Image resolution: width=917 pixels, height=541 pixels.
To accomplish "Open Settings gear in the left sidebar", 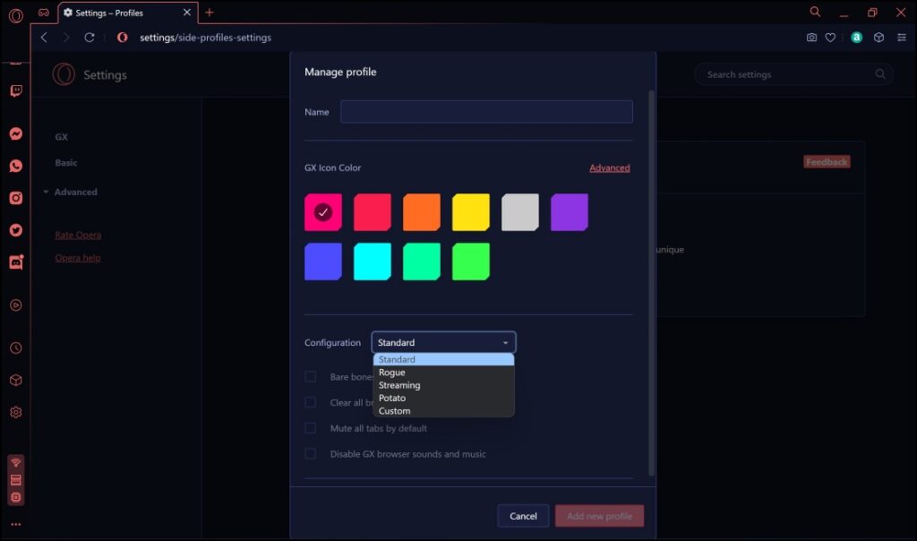I will click(16, 412).
